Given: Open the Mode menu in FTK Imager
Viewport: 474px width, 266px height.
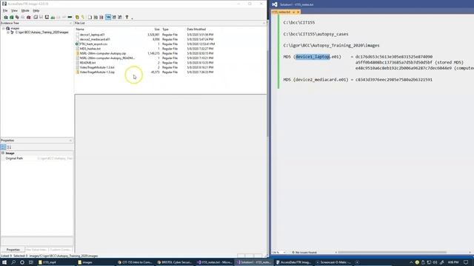Looking at the screenshot, I should pos(25,10).
